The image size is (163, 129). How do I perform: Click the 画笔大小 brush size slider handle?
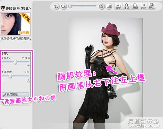click(15, 62)
